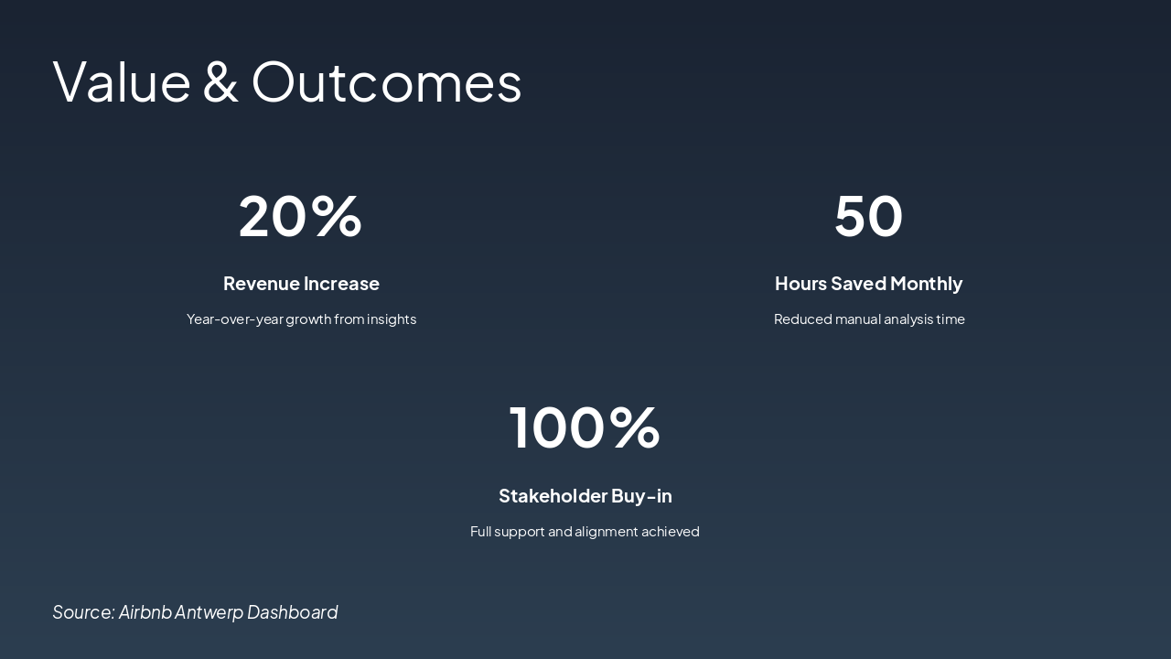The image size is (1171, 659).
Task: Click the "Value & Outcomes" slide title
Action: 287,81
